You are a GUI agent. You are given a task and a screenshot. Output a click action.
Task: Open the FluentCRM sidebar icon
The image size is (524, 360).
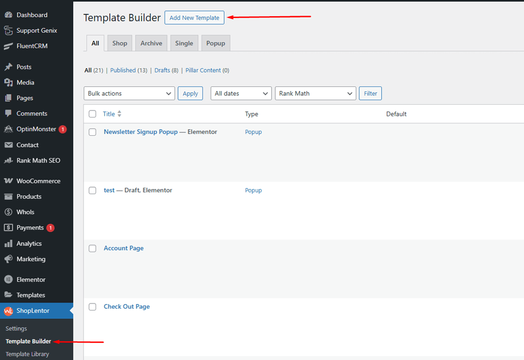[x=9, y=46]
